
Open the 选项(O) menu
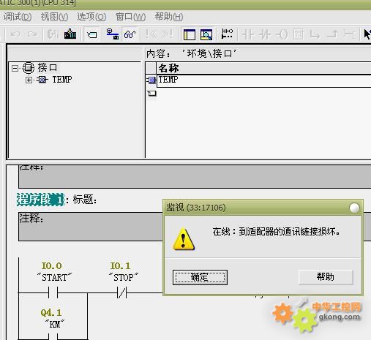coord(91,17)
